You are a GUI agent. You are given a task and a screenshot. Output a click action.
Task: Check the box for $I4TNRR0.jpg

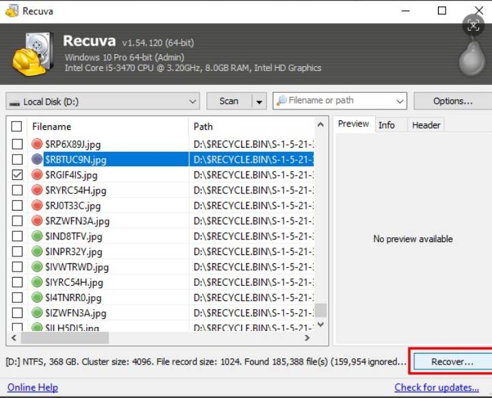[17, 297]
